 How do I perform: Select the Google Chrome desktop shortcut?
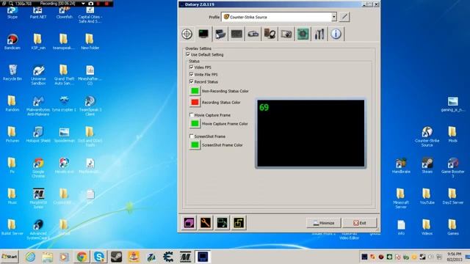coord(38,168)
